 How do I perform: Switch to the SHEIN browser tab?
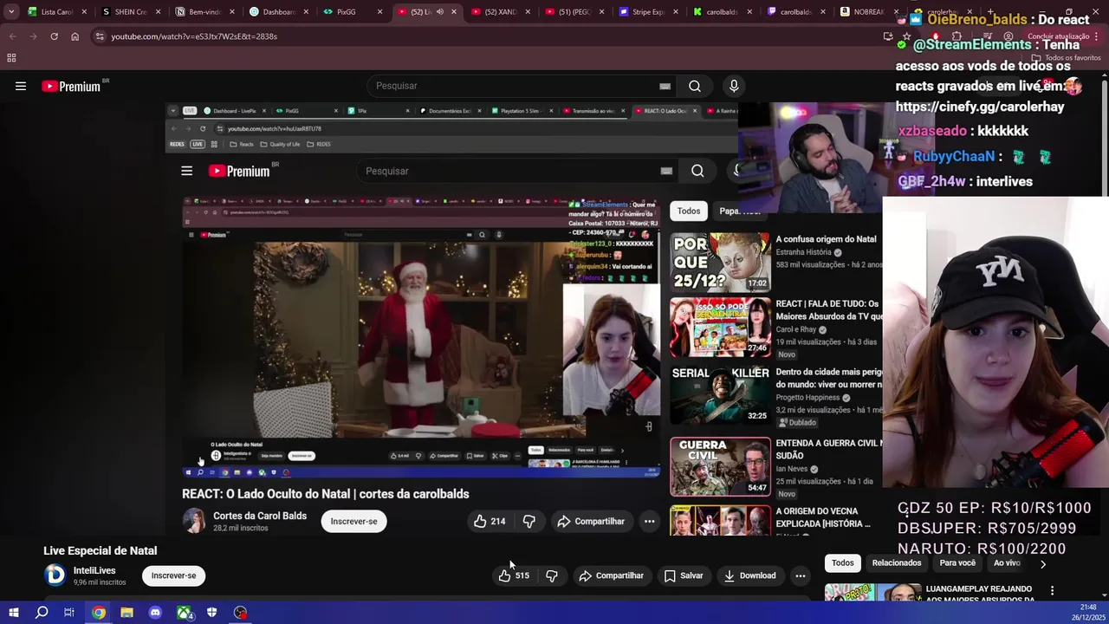[131, 12]
